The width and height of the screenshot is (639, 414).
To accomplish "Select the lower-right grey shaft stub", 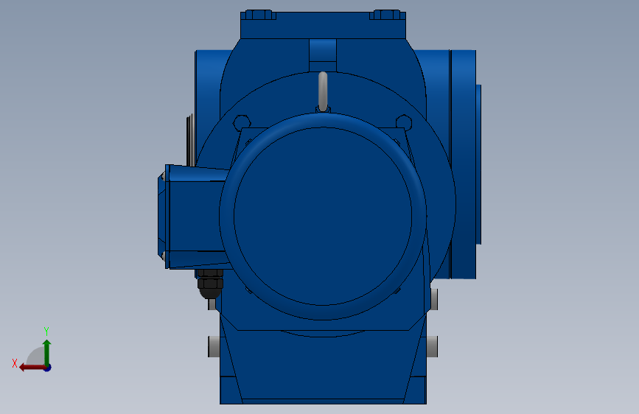I will tap(432, 347).
